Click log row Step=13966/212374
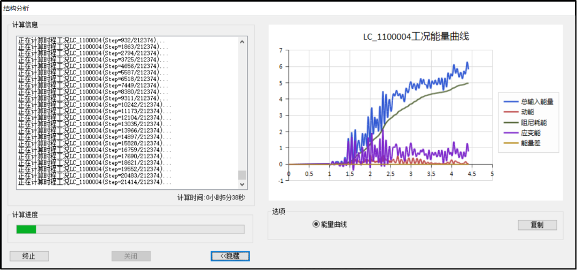Screen dimensions: 577x270 pyautogui.click(x=95, y=131)
